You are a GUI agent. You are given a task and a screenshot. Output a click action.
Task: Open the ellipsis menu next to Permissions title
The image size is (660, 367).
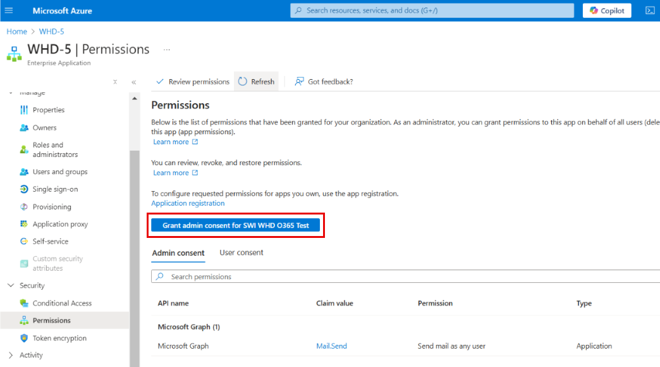(167, 49)
